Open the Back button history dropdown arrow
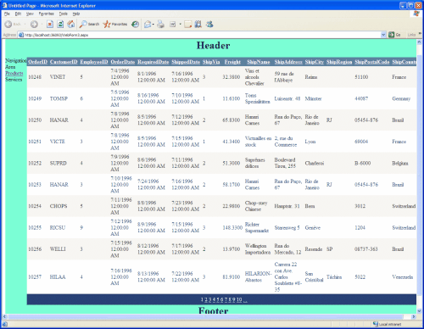424x329 pixels. coord(25,25)
